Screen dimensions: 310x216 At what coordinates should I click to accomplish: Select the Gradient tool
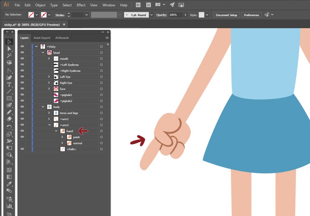pyautogui.click(x=9, y=177)
